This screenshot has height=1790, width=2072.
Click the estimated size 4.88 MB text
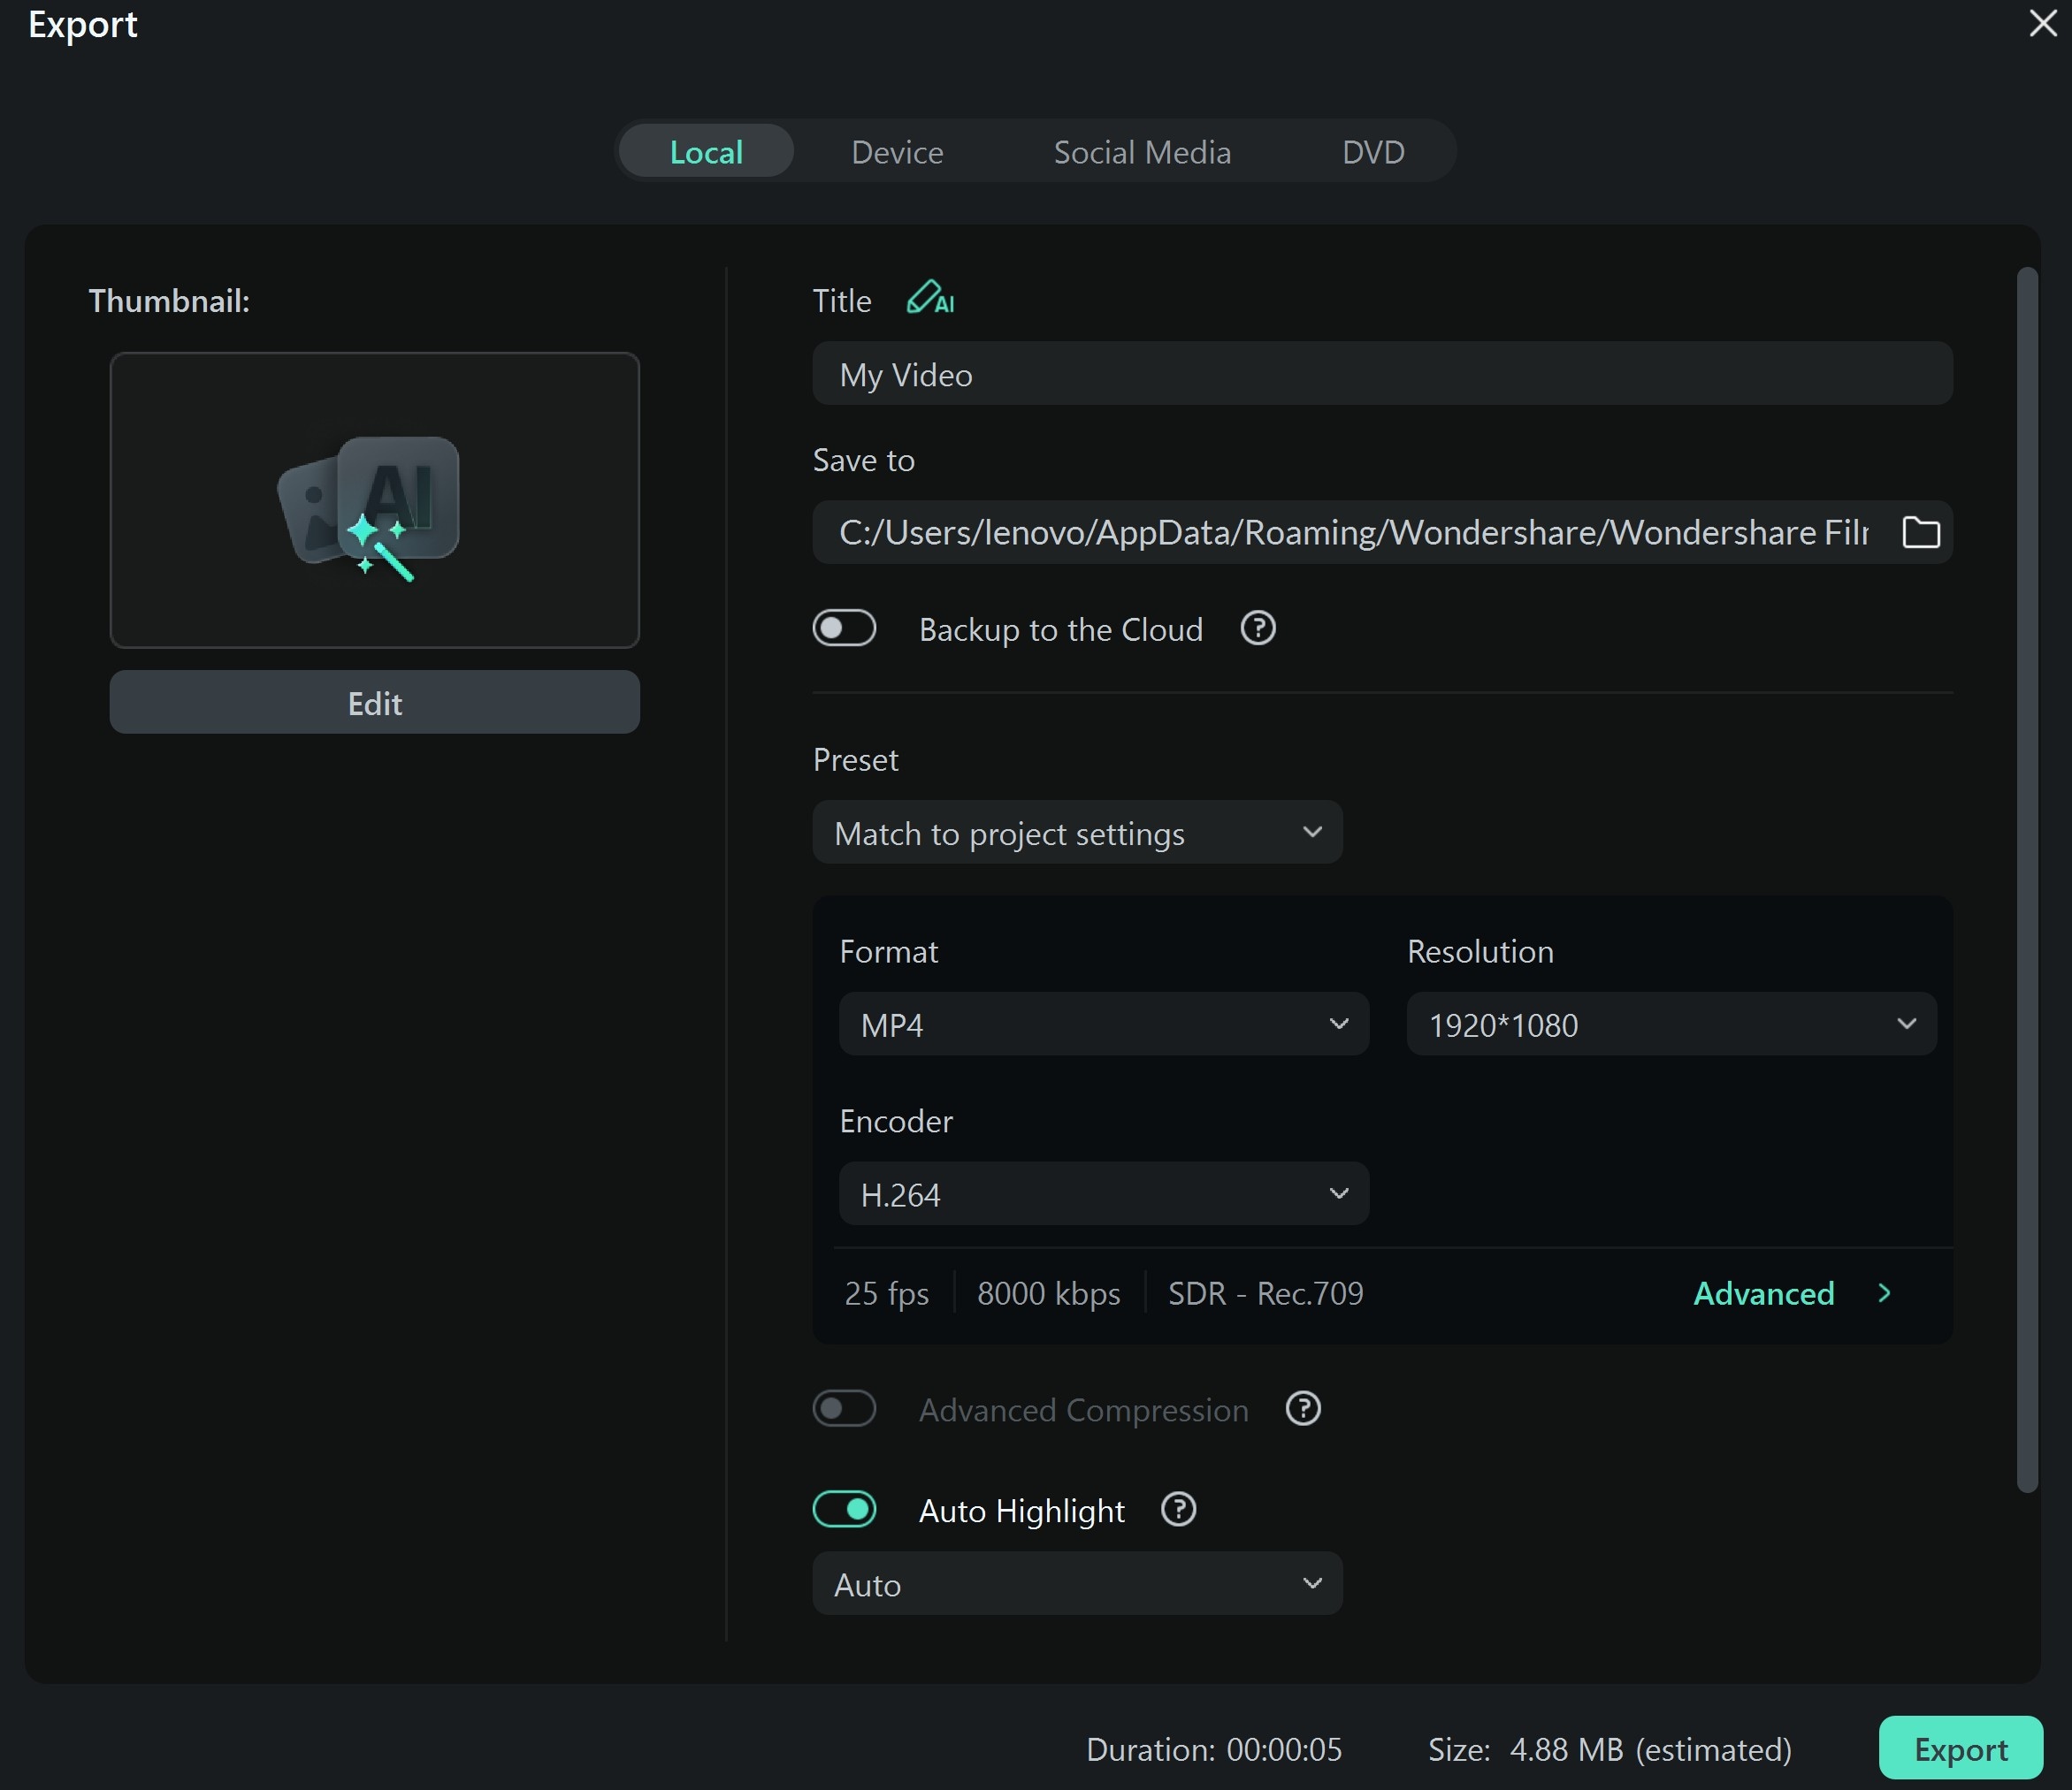(1610, 1750)
